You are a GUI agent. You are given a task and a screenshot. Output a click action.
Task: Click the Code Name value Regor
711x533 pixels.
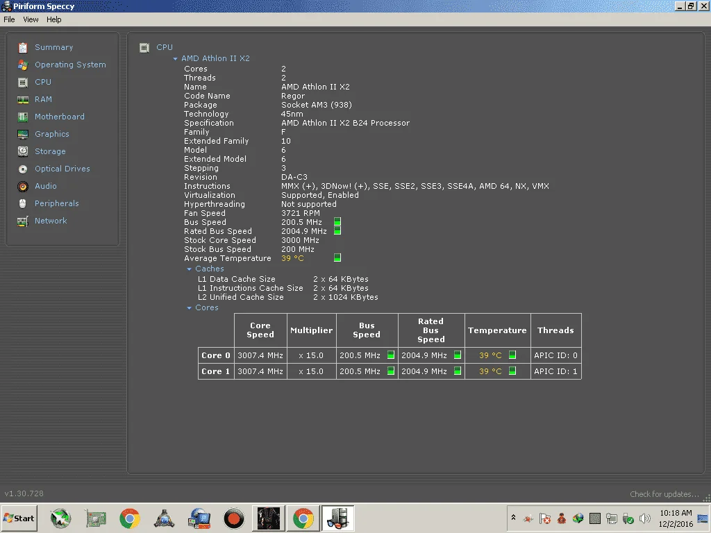tap(293, 96)
